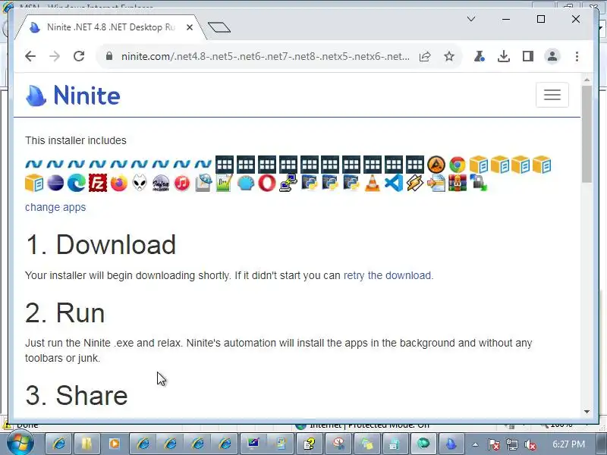607x455 pixels.
Task: Click the blue seashell app icon
Action: [x=245, y=183]
